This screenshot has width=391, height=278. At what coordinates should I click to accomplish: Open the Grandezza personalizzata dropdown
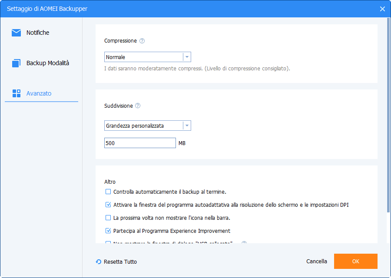187,126
